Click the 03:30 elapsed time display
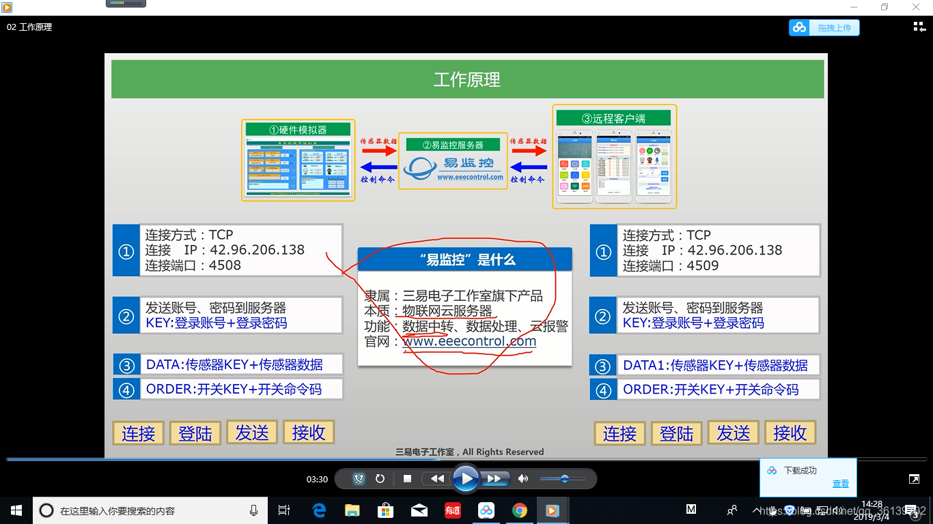The image size is (933, 524). click(x=317, y=480)
